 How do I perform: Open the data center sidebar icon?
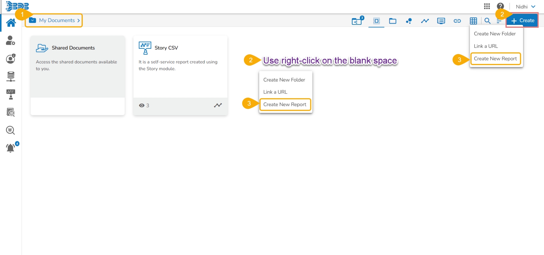coord(11,76)
